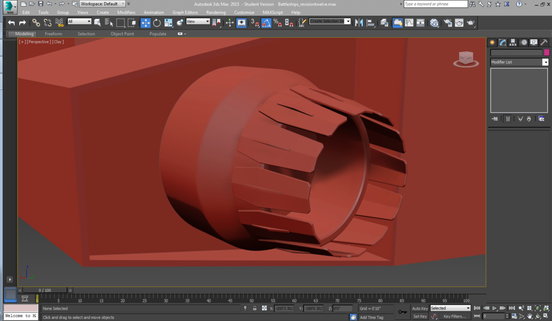Screen dimensions: 552x321
Task: Click the Key Filters button
Action: click(454, 317)
